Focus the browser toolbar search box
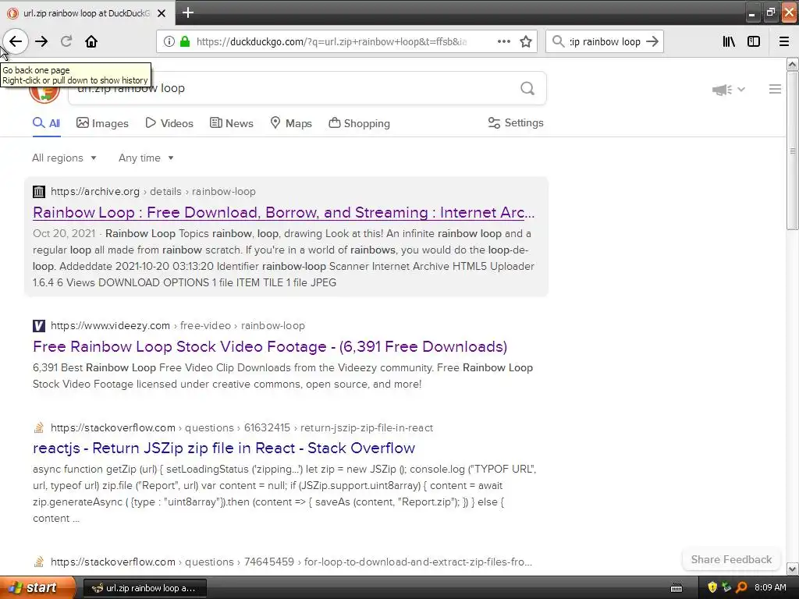Screen dimensions: 799x599 tap(605, 41)
